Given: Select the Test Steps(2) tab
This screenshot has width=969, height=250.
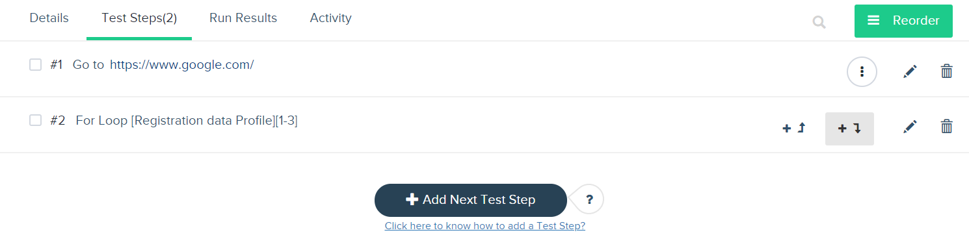Looking at the screenshot, I should coord(139,18).
